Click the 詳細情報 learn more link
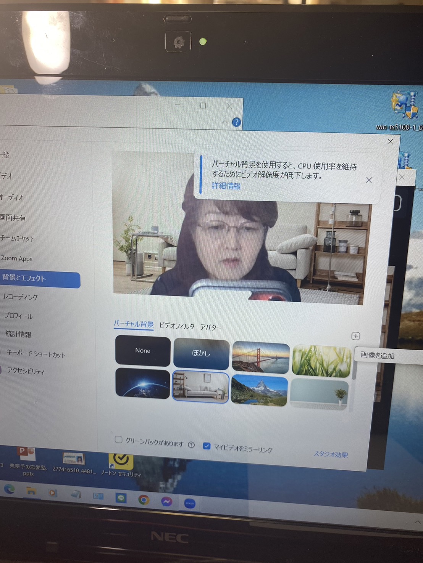This screenshot has width=423, height=563. tap(226, 186)
